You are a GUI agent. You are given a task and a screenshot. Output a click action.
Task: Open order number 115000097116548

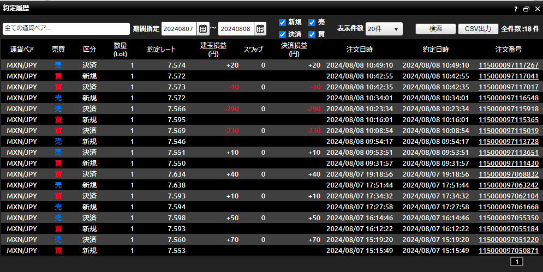pos(509,98)
